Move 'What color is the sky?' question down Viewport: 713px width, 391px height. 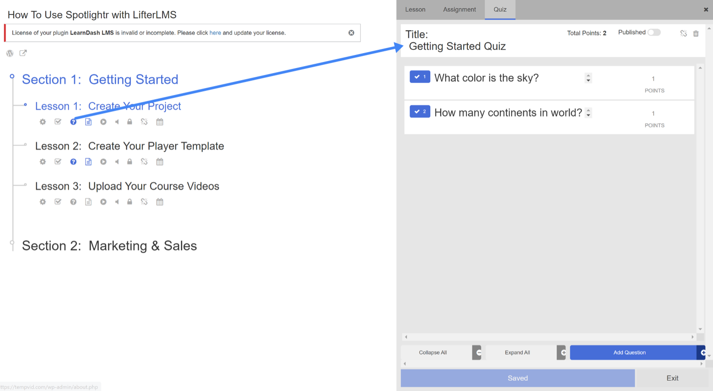(x=588, y=81)
